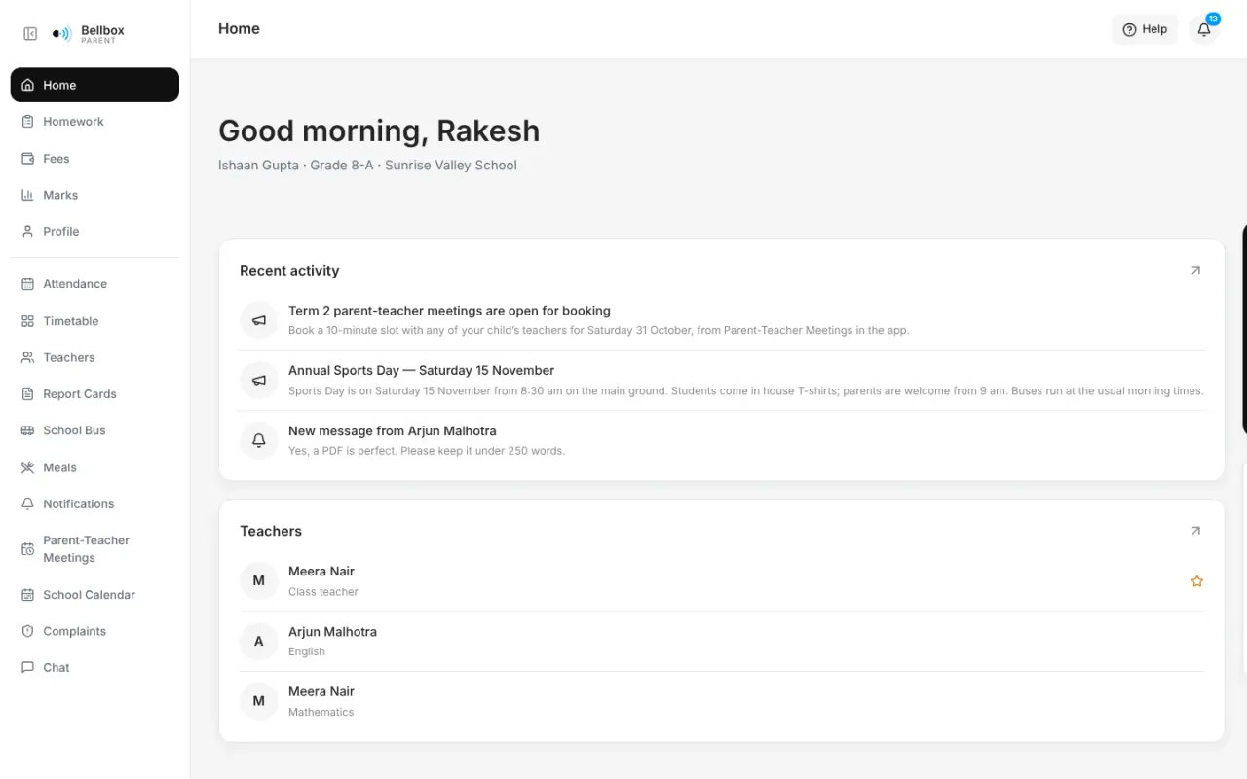Open Recent activity via its arrow icon
Image resolution: width=1247 pixels, height=779 pixels.
click(1195, 271)
